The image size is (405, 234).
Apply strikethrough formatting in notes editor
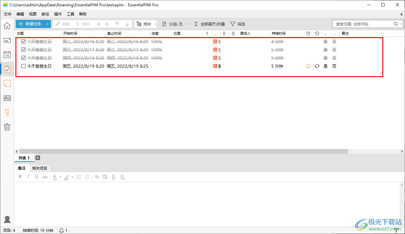(x=45, y=177)
